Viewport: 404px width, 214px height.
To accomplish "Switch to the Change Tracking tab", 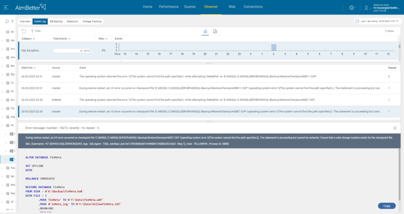I will click(x=92, y=22).
